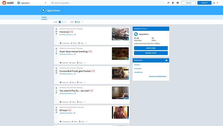This screenshot has height=126, width=223.
Task: Switch to classic view layout
Action: 63,22
